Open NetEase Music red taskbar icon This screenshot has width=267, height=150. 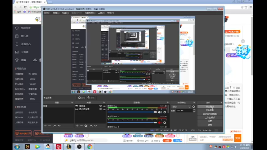[58, 147]
